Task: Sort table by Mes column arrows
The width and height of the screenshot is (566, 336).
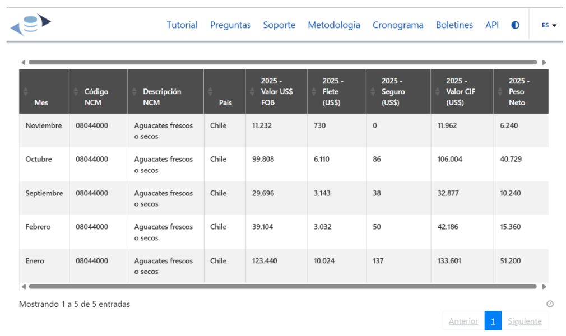Action: coord(25,92)
